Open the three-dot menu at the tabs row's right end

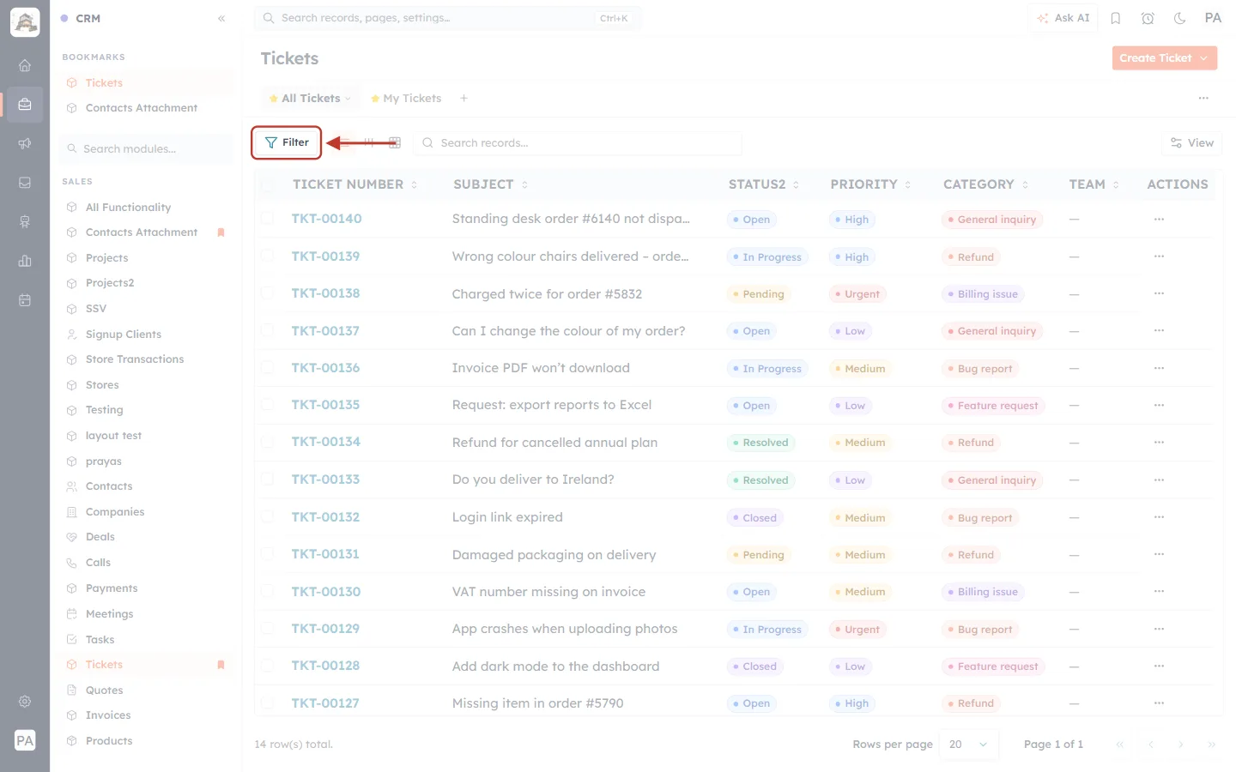[x=1203, y=98]
